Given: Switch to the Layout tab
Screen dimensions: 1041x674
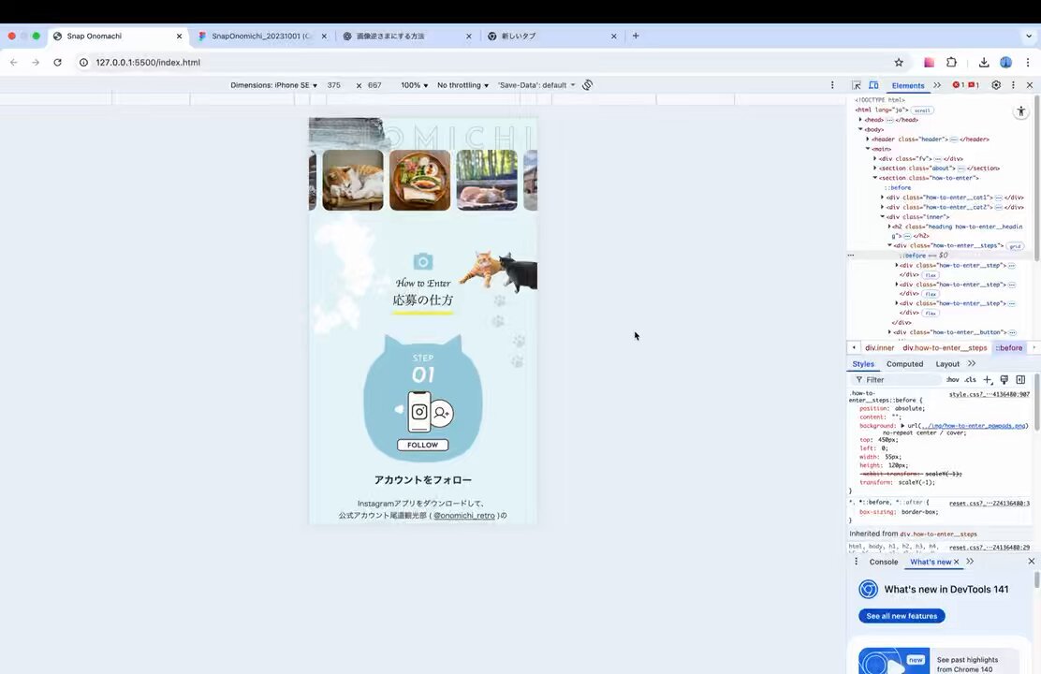Looking at the screenshot, I should tap(947, 364).
